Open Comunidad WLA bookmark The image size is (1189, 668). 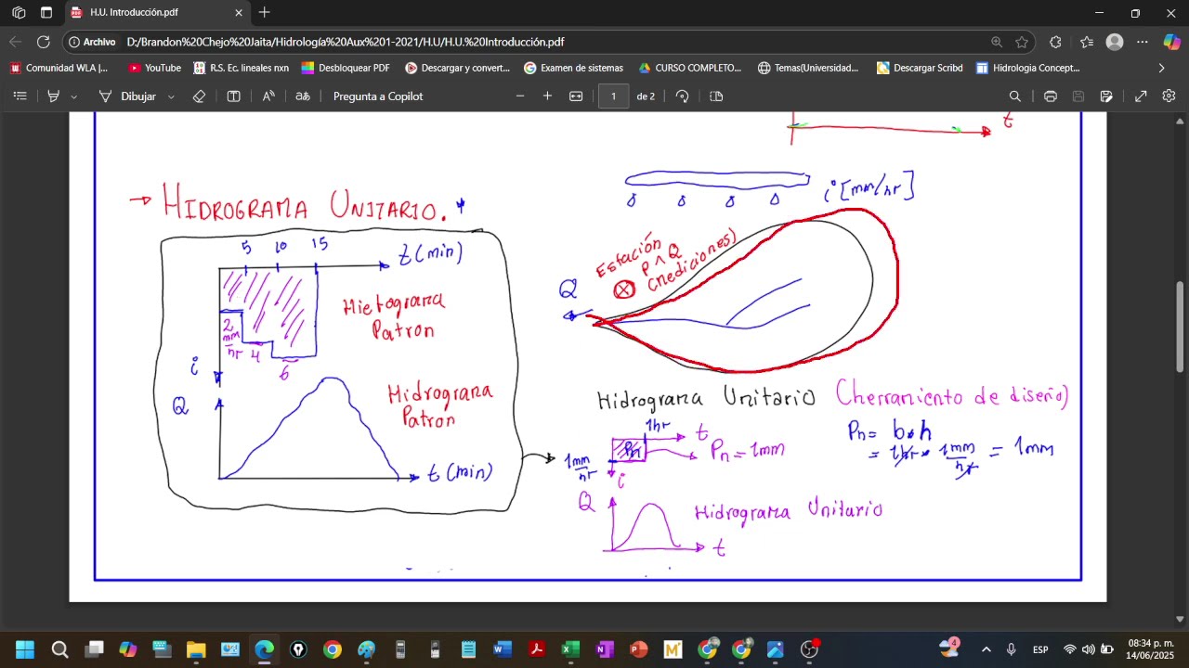tap(59, 68)
